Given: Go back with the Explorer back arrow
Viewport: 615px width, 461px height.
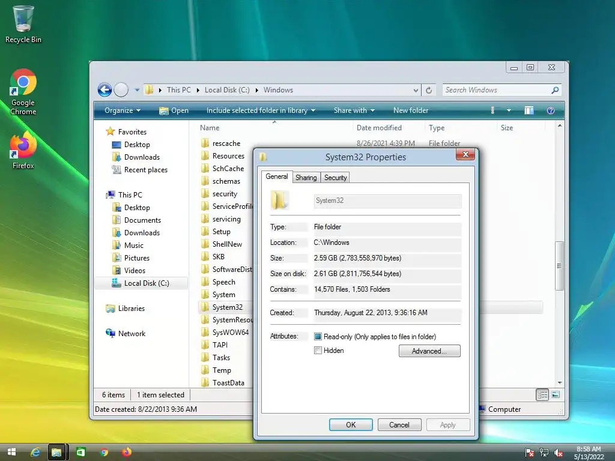Looking at the screenshot, I should tap(105, 90).
